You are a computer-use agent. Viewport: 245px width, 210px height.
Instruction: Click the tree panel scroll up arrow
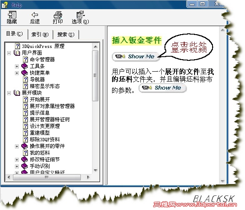coord(95,47)
